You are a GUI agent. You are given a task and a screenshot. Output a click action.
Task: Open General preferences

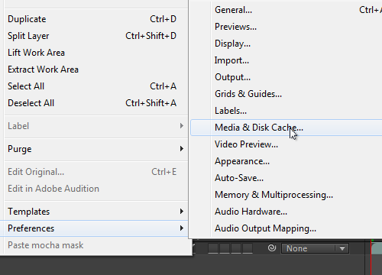point(286,10)
